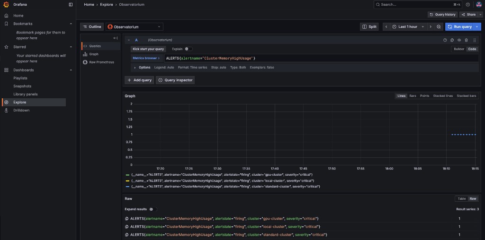Copy the gpu-cluster raw result to clipboard
Image resolution: width=485 pixels, height=240 pixels.
[127, 219]
